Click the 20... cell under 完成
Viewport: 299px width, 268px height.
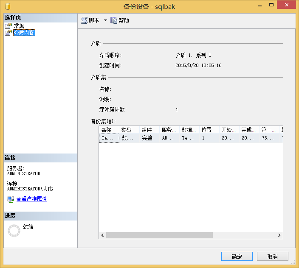click(249, 138)
